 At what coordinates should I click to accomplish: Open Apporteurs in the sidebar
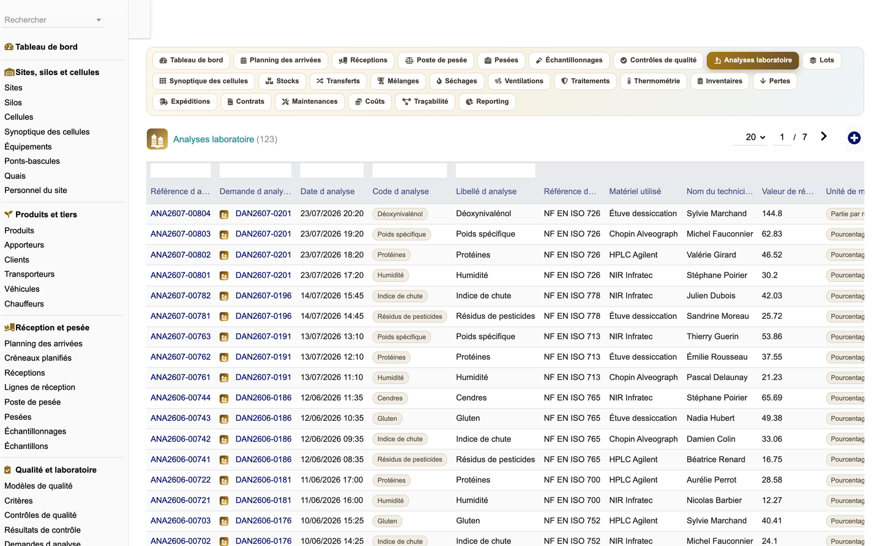click(x=24, y=245)
